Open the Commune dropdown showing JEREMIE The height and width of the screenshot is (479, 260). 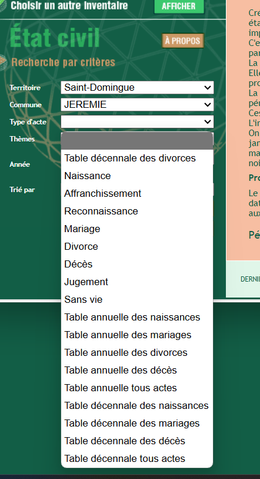(x=137, y=104)
